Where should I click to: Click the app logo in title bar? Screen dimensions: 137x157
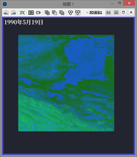(x=5, y=4)
